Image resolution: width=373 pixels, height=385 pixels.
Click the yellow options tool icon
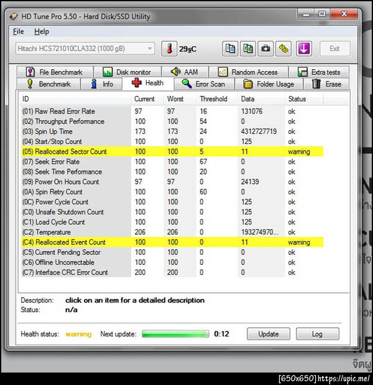283,49
